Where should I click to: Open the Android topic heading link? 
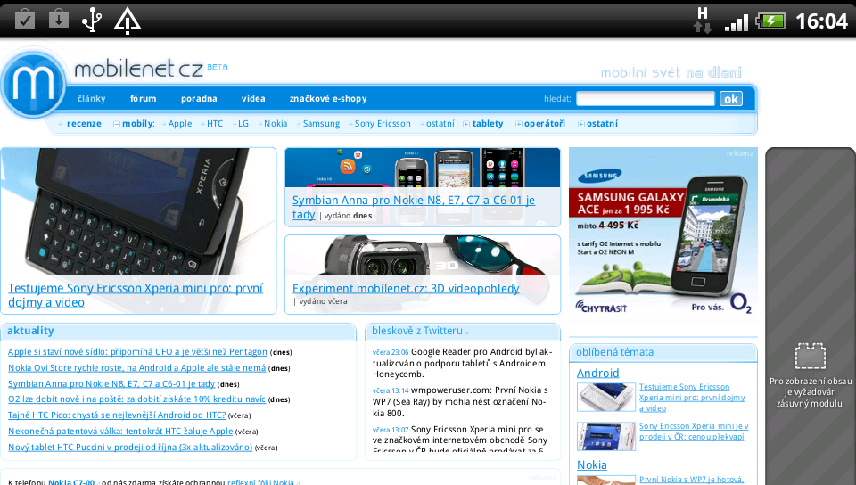tap(597, 373)
